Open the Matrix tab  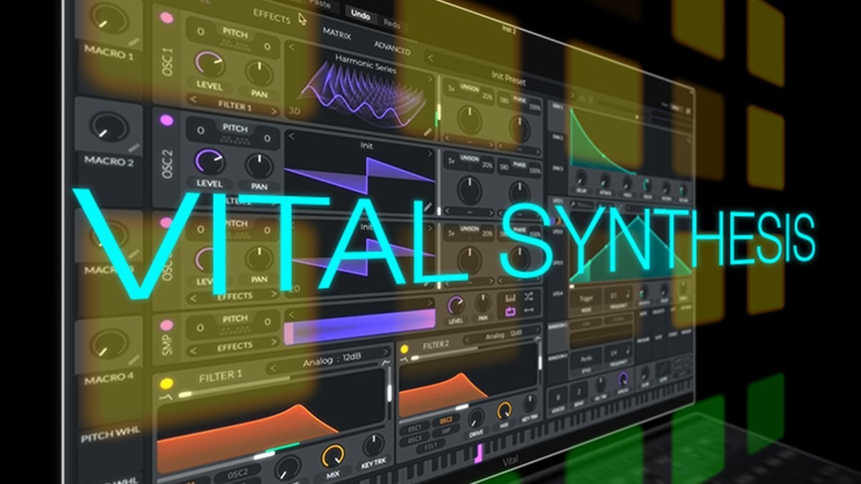(x=336, y=33)
